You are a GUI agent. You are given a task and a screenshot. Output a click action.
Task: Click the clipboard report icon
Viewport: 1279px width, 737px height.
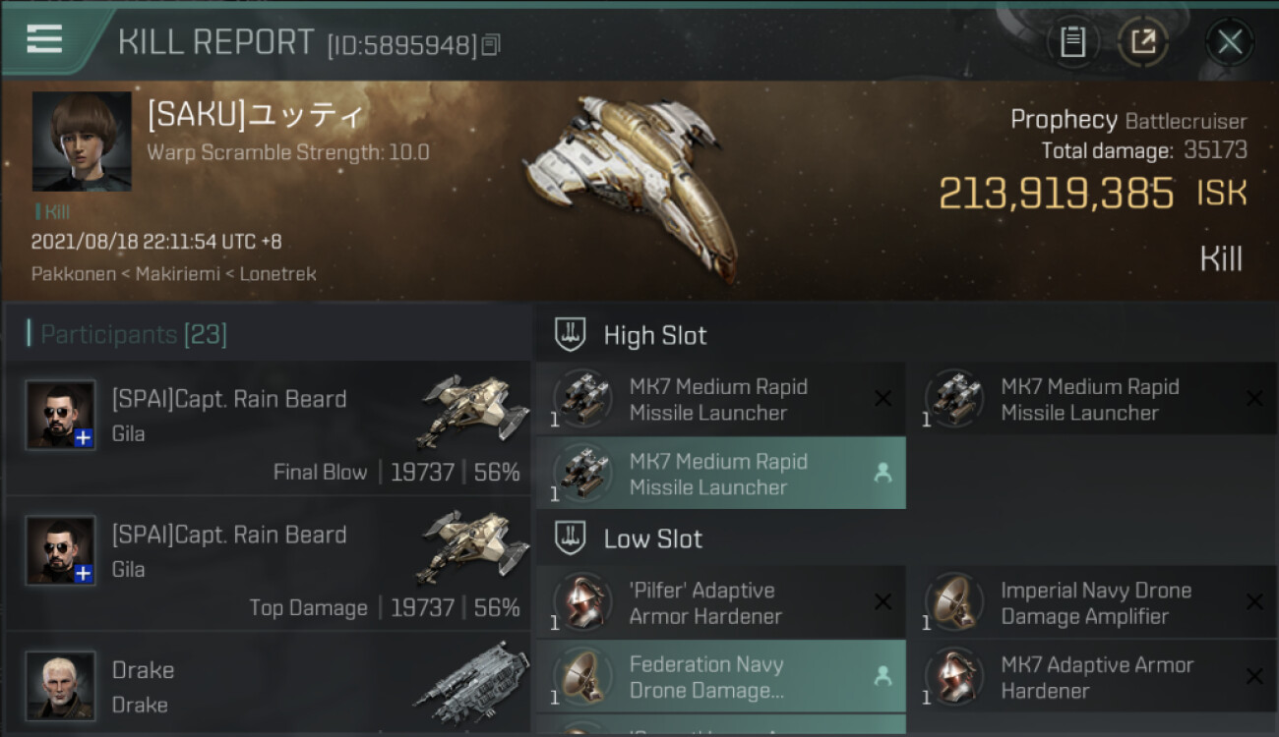1072,41
